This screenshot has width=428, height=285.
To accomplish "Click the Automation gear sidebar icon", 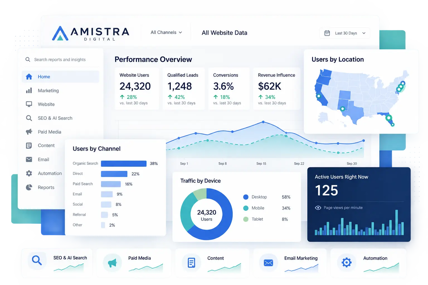I will 29,173.
